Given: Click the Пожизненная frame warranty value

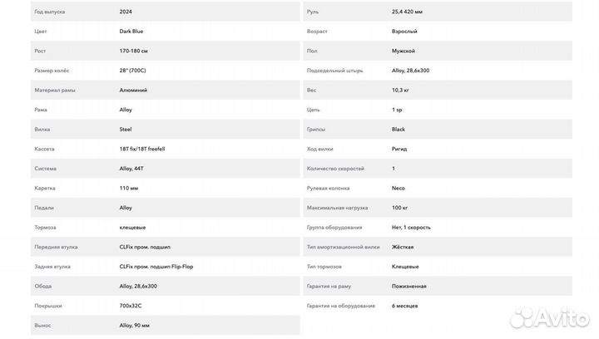Looking at the screenshot, I should [409, 286].
